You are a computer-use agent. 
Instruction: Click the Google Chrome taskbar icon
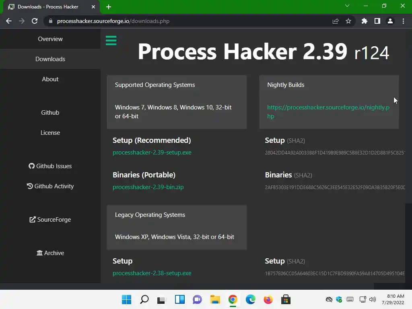coord(233,299)
